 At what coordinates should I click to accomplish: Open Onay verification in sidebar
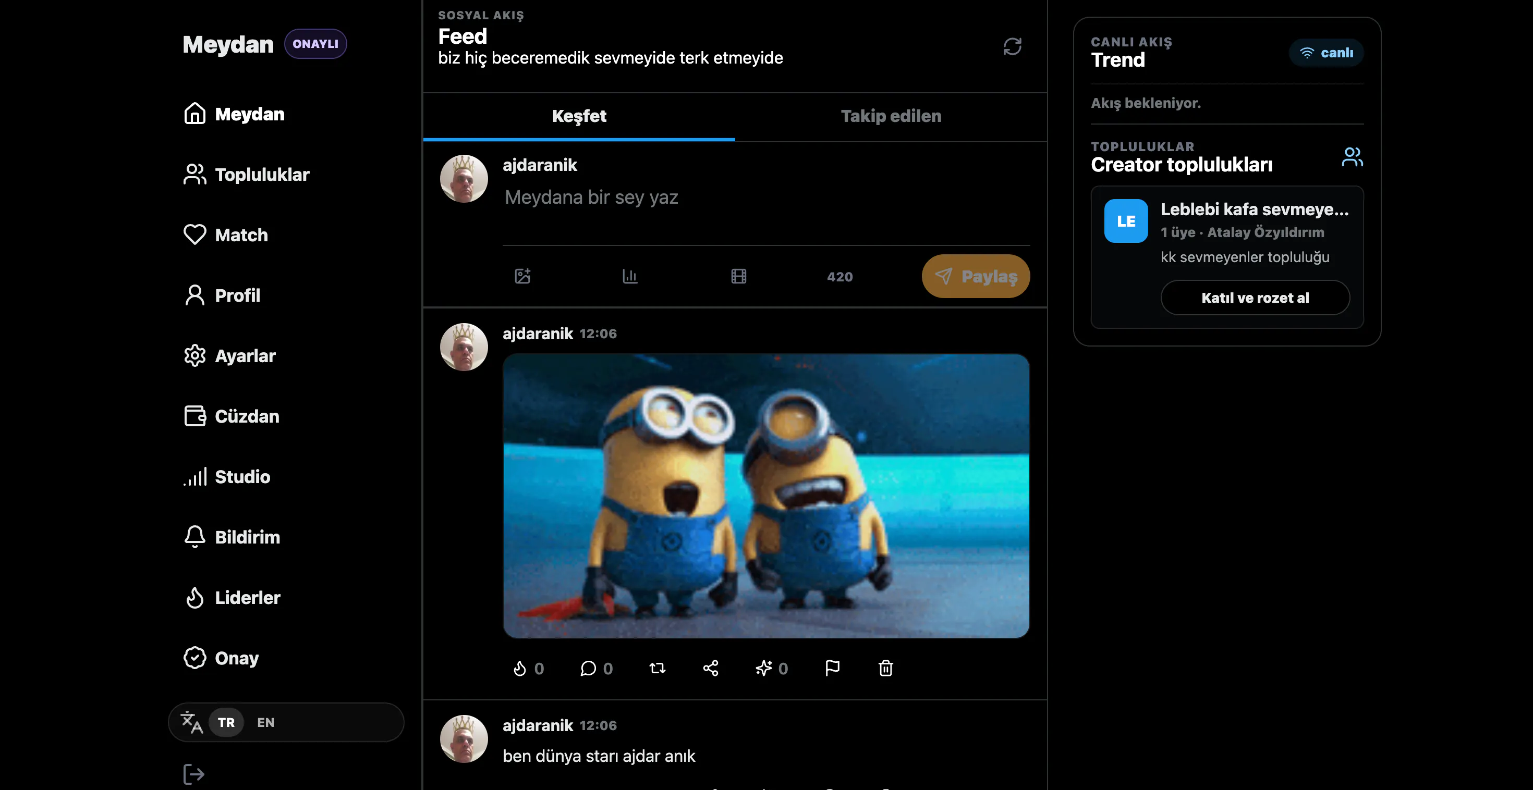[x=222, y=658]
